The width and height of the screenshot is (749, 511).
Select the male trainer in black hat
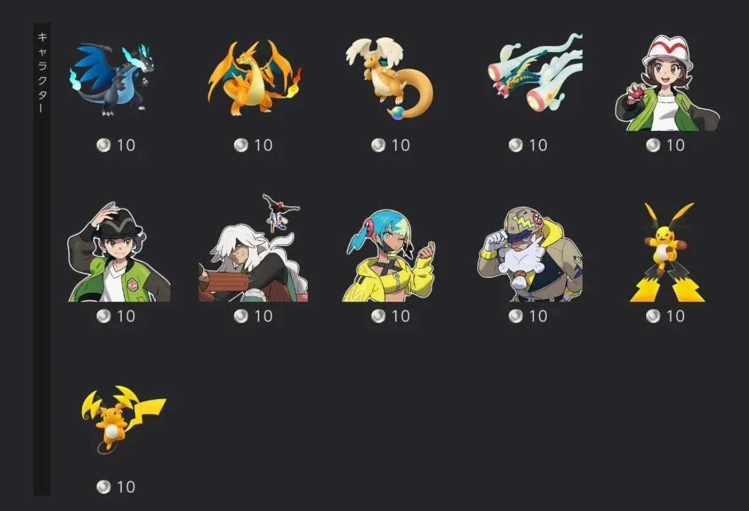(x=118, y=252)
